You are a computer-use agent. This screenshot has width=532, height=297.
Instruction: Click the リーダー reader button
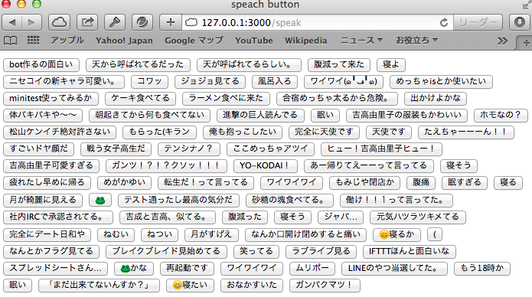[x=478, y=23]
